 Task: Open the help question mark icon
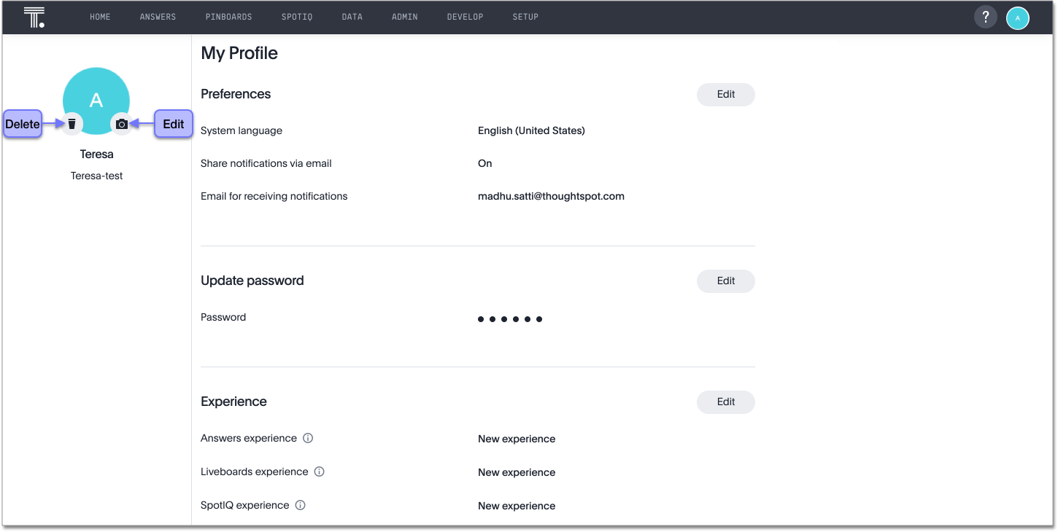(985, 17)
